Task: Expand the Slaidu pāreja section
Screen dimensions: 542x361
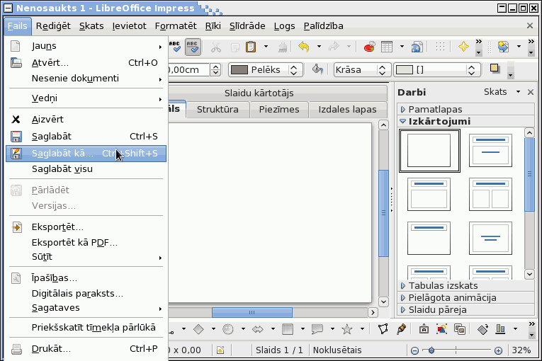Action: pos(465,310)
